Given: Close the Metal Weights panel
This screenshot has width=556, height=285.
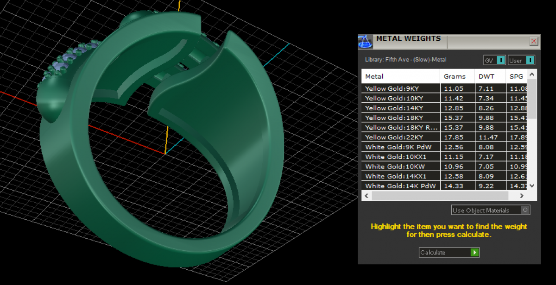Looking at the screenshot, I should coord(534,41).
